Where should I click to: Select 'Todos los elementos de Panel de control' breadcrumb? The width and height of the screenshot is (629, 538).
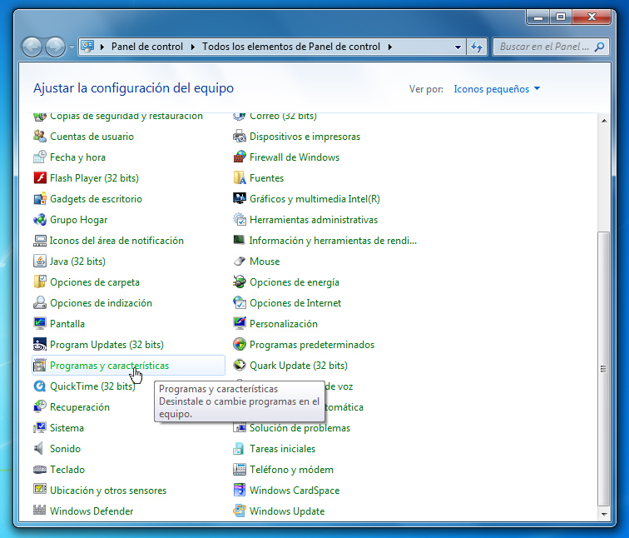290,47
